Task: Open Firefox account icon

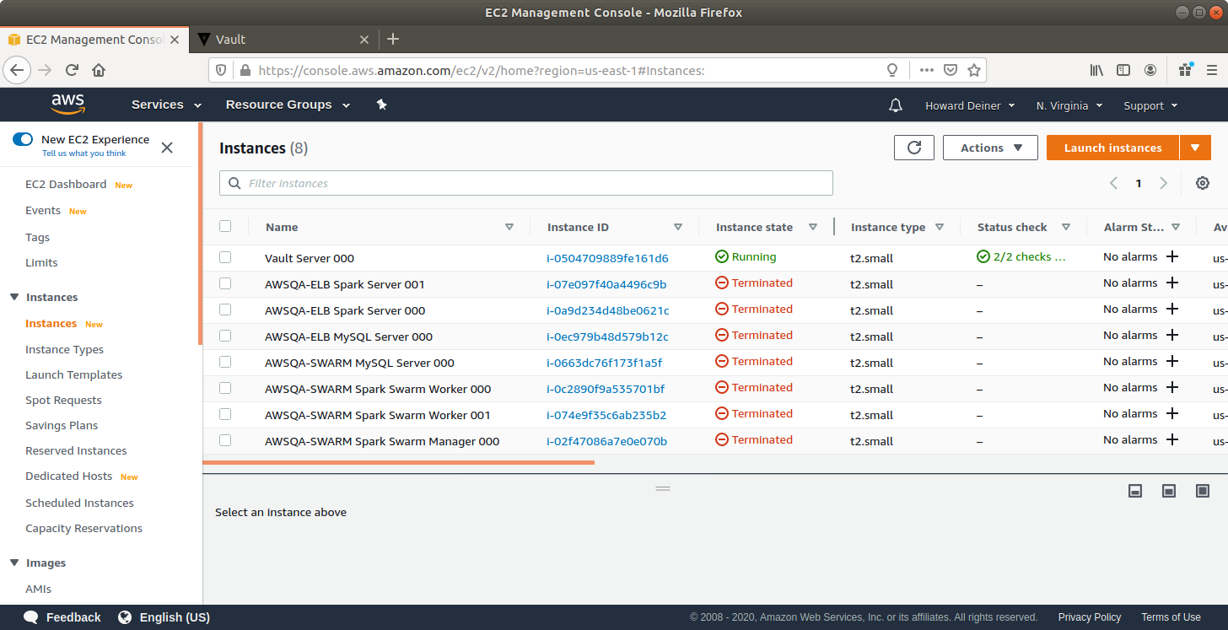Action: click(x=1150, y=70)
